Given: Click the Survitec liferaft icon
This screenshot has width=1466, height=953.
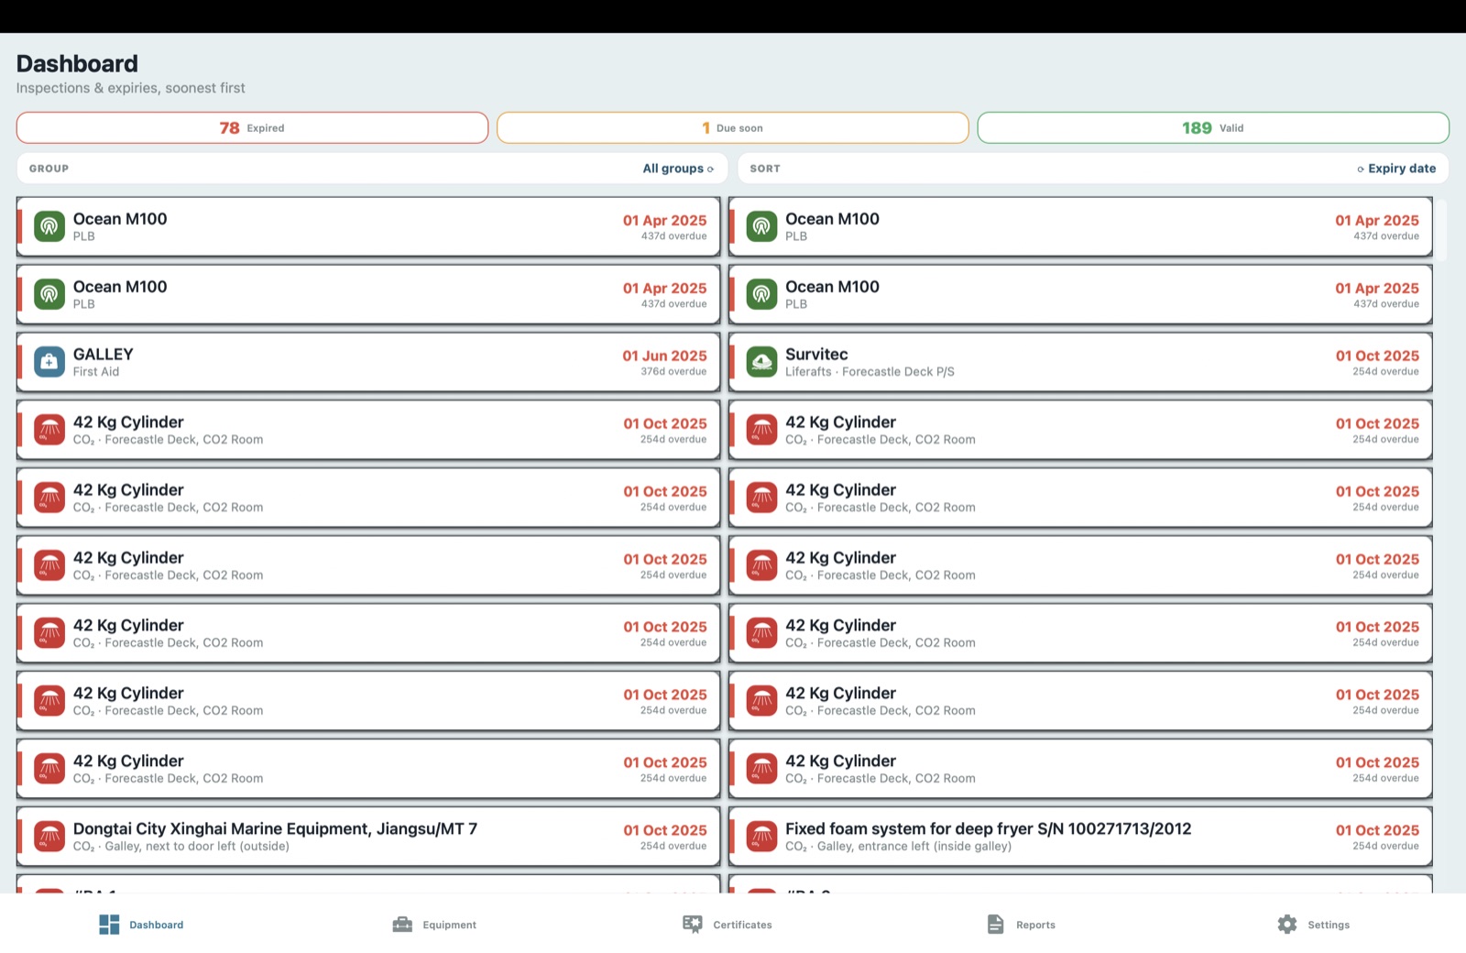Looking at the screenshot, I should point(761,362).
